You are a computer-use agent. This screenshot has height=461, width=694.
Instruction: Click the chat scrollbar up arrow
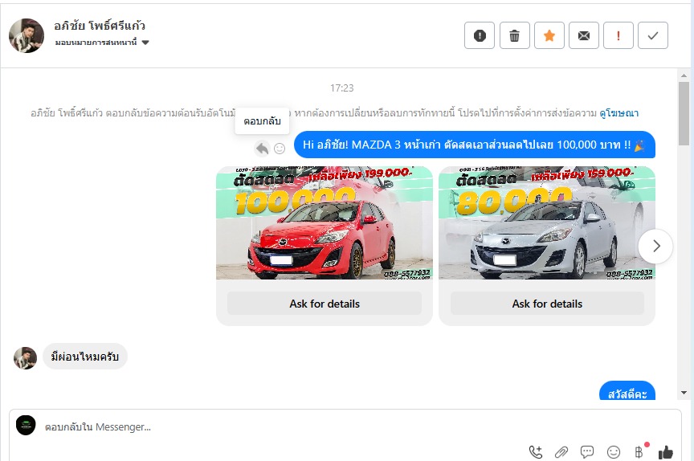684,75
